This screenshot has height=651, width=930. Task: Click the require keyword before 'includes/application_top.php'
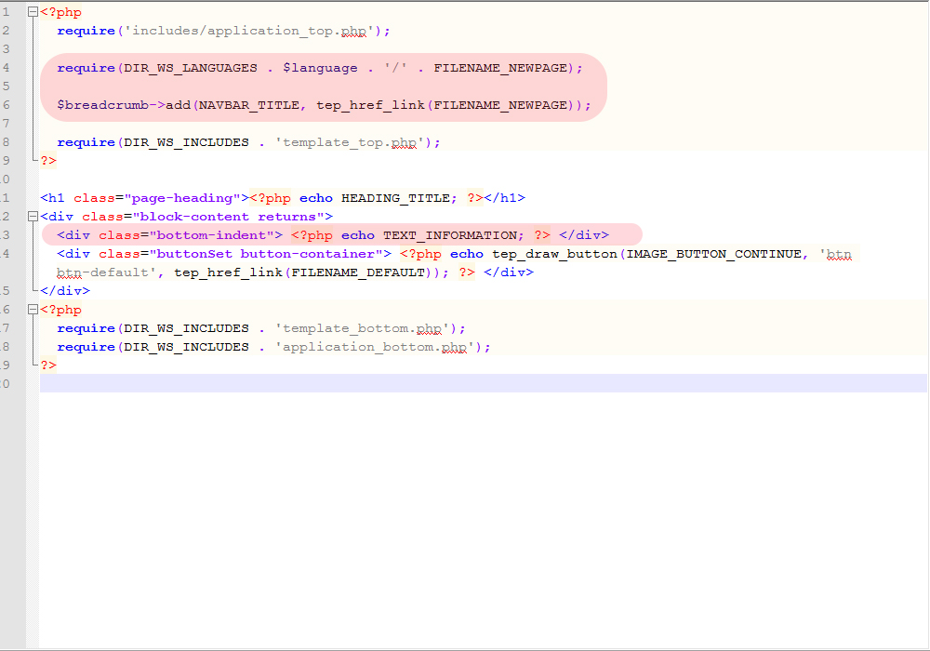tap(86, 31)
